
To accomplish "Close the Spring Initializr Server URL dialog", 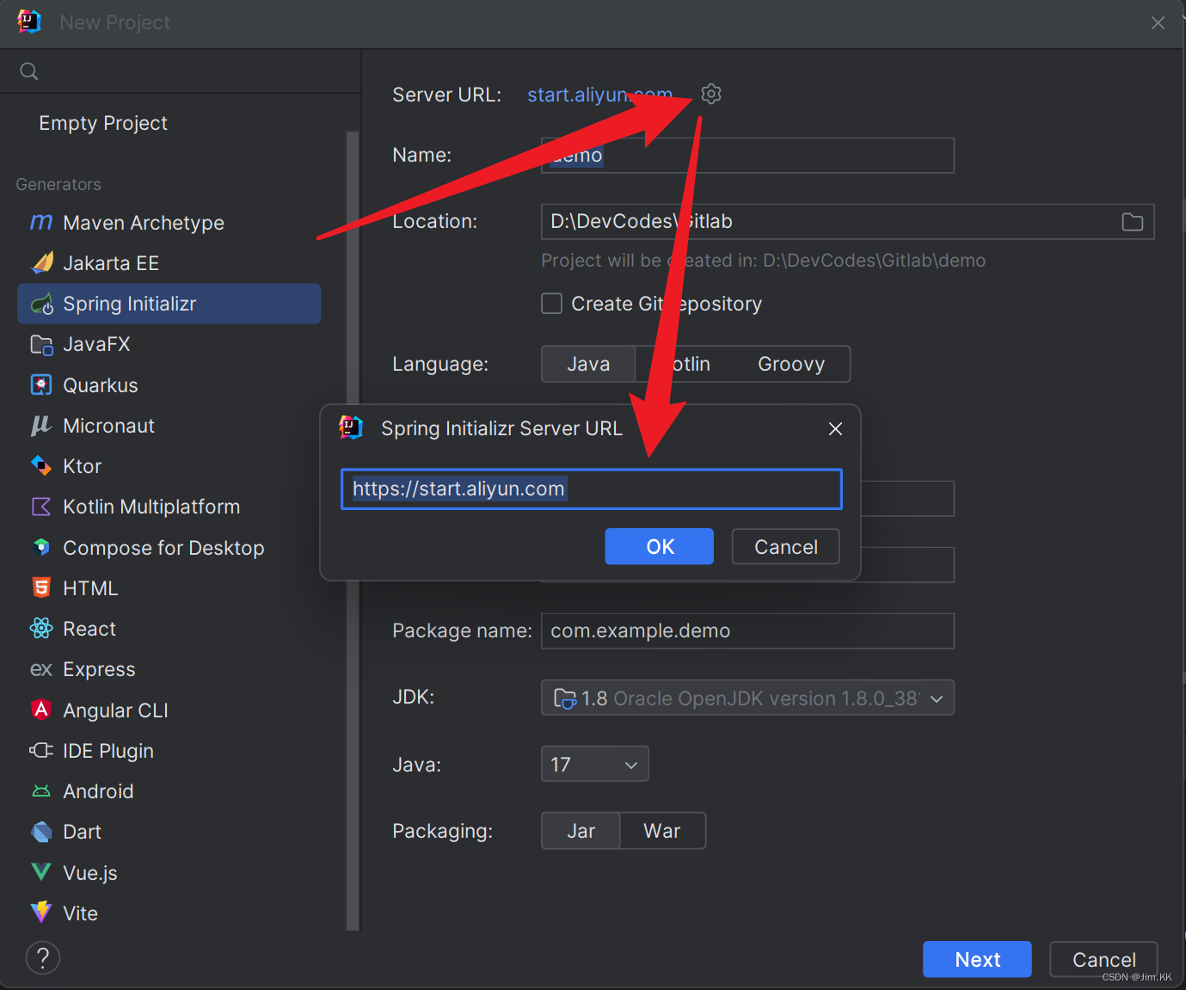I will tap(835, 428).
